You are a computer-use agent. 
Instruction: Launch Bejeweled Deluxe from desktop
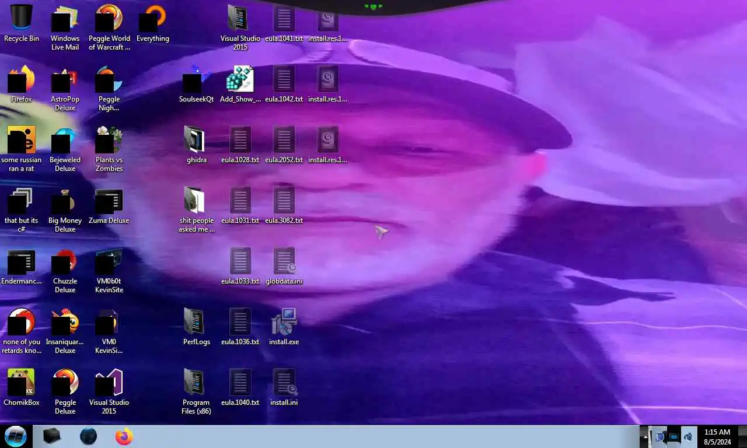pos(65,148)
